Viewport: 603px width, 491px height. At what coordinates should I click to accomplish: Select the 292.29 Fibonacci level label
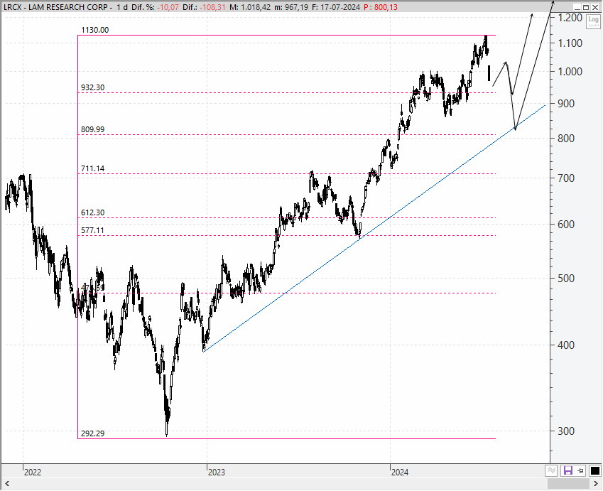click(x=92, y=433)
